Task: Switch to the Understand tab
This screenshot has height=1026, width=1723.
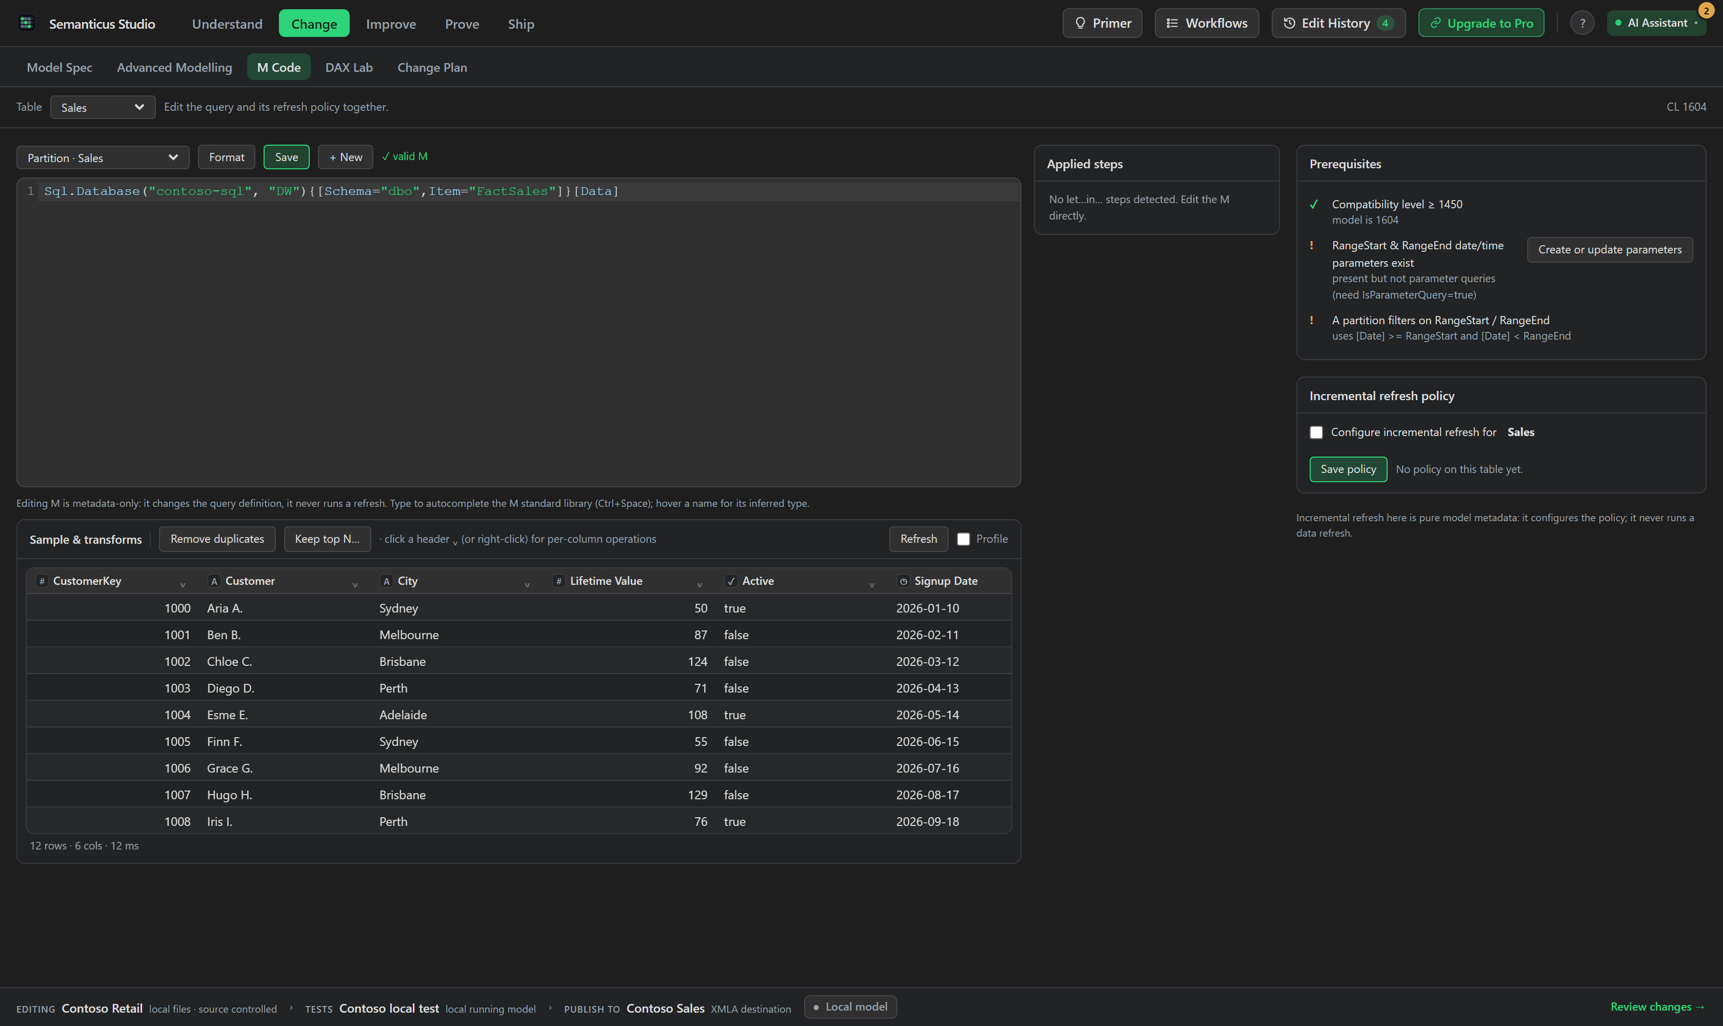Action: [227, 24]
